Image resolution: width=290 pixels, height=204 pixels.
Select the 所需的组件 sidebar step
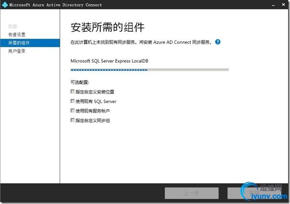pyautogui.click(x=30, y=43)
